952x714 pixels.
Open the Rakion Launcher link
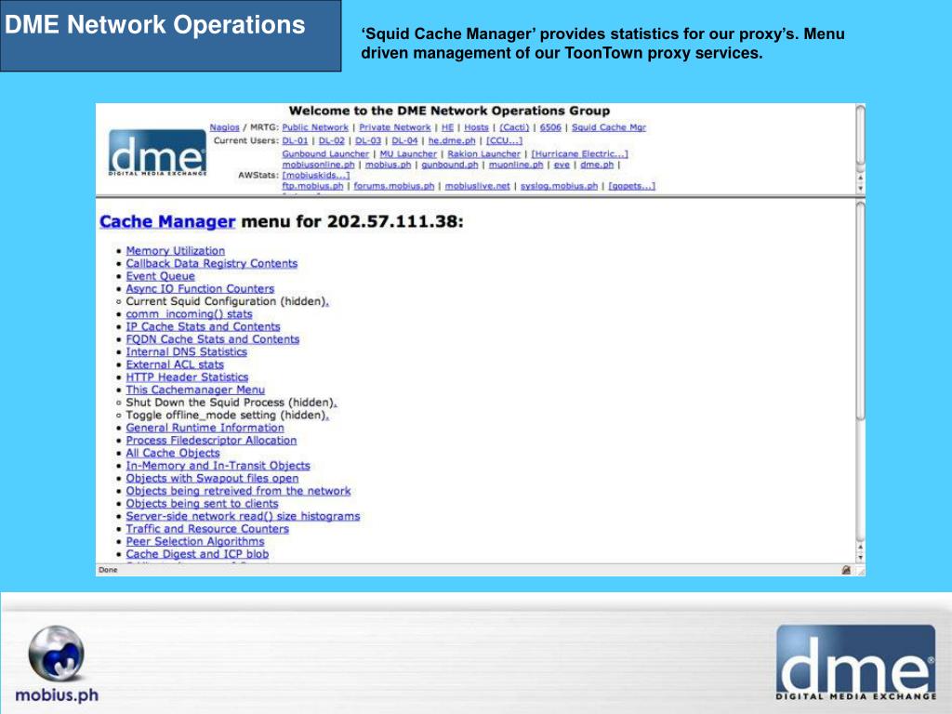[483, 154]
